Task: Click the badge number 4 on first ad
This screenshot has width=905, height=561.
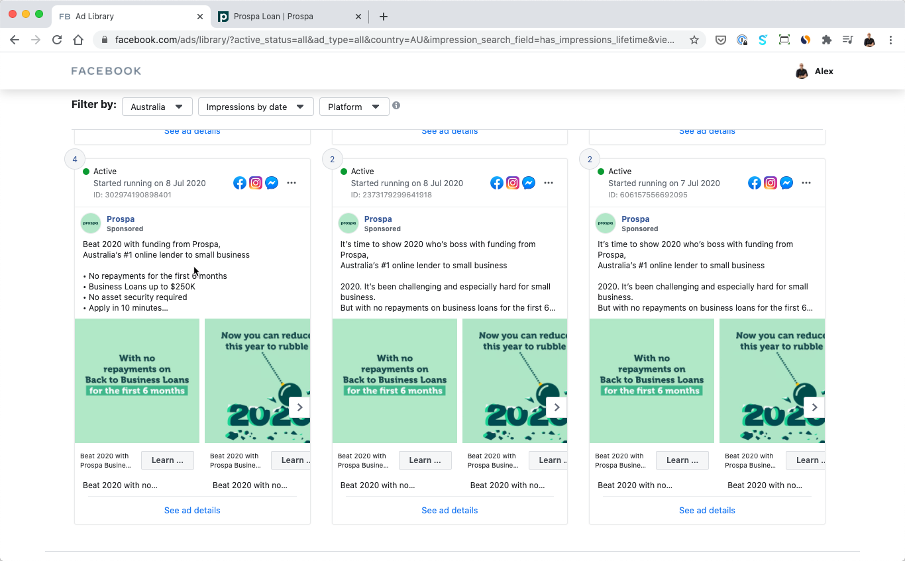Action: click(x=75, y=159)
